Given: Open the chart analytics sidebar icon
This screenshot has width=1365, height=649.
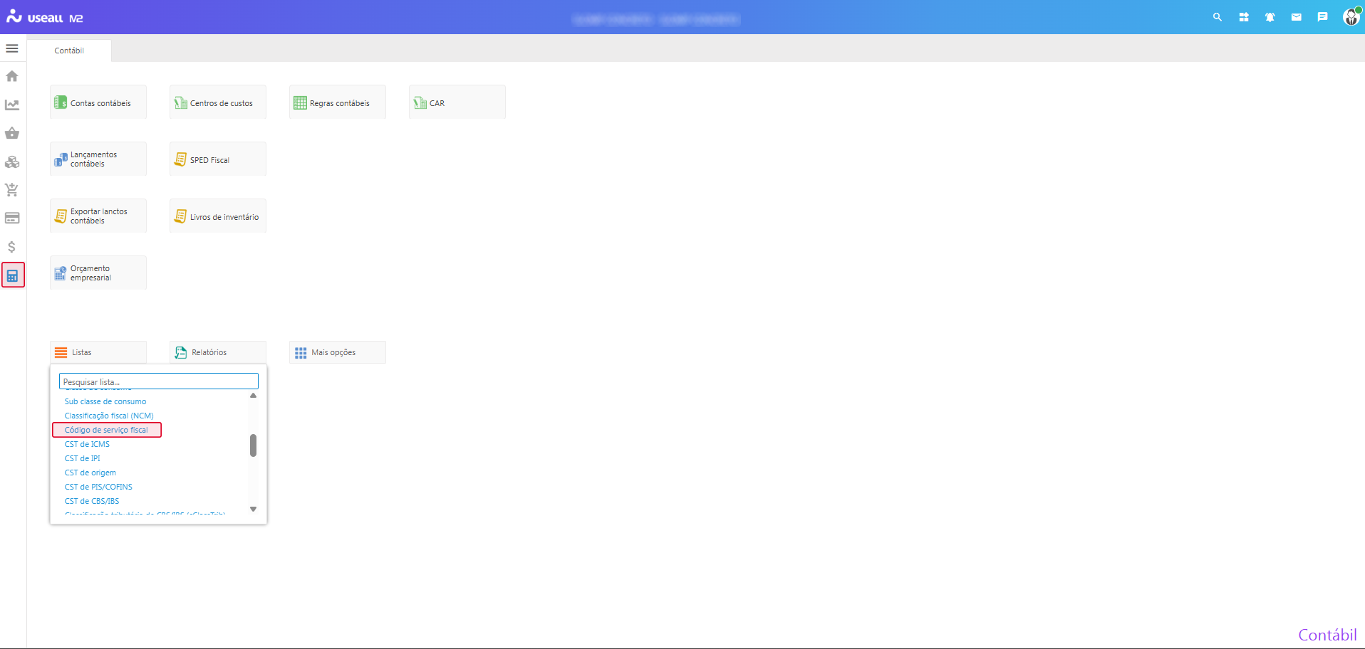Looking at the screenshot, I should point(12,105).
